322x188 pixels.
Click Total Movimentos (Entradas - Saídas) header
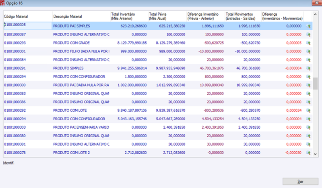(x=243, y=17)
